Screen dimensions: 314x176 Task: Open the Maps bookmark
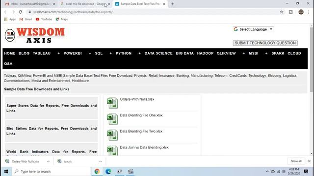click(62, 19)
